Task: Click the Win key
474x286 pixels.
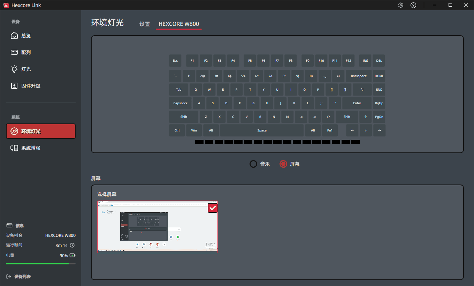Action: click(x=194, y=130)
